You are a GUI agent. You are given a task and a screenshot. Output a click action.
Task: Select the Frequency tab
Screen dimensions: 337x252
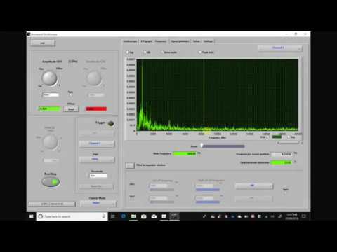point(161,41)
